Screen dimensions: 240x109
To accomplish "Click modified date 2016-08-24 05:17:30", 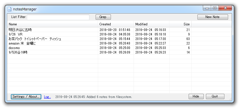I will point(151,39).
